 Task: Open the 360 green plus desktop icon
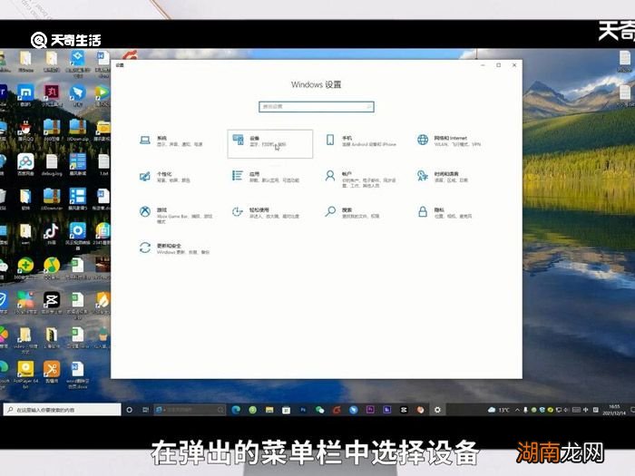pos(25,268)
